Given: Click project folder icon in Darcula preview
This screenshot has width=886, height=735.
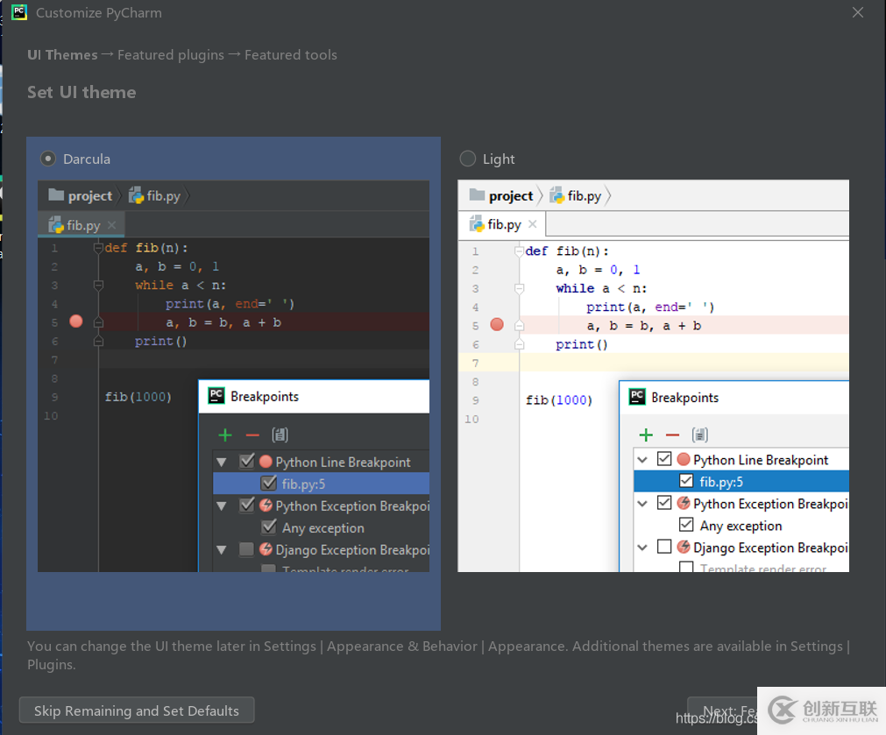Looking at the screenshot, I should pyautogui.click(x=56, y=194).
